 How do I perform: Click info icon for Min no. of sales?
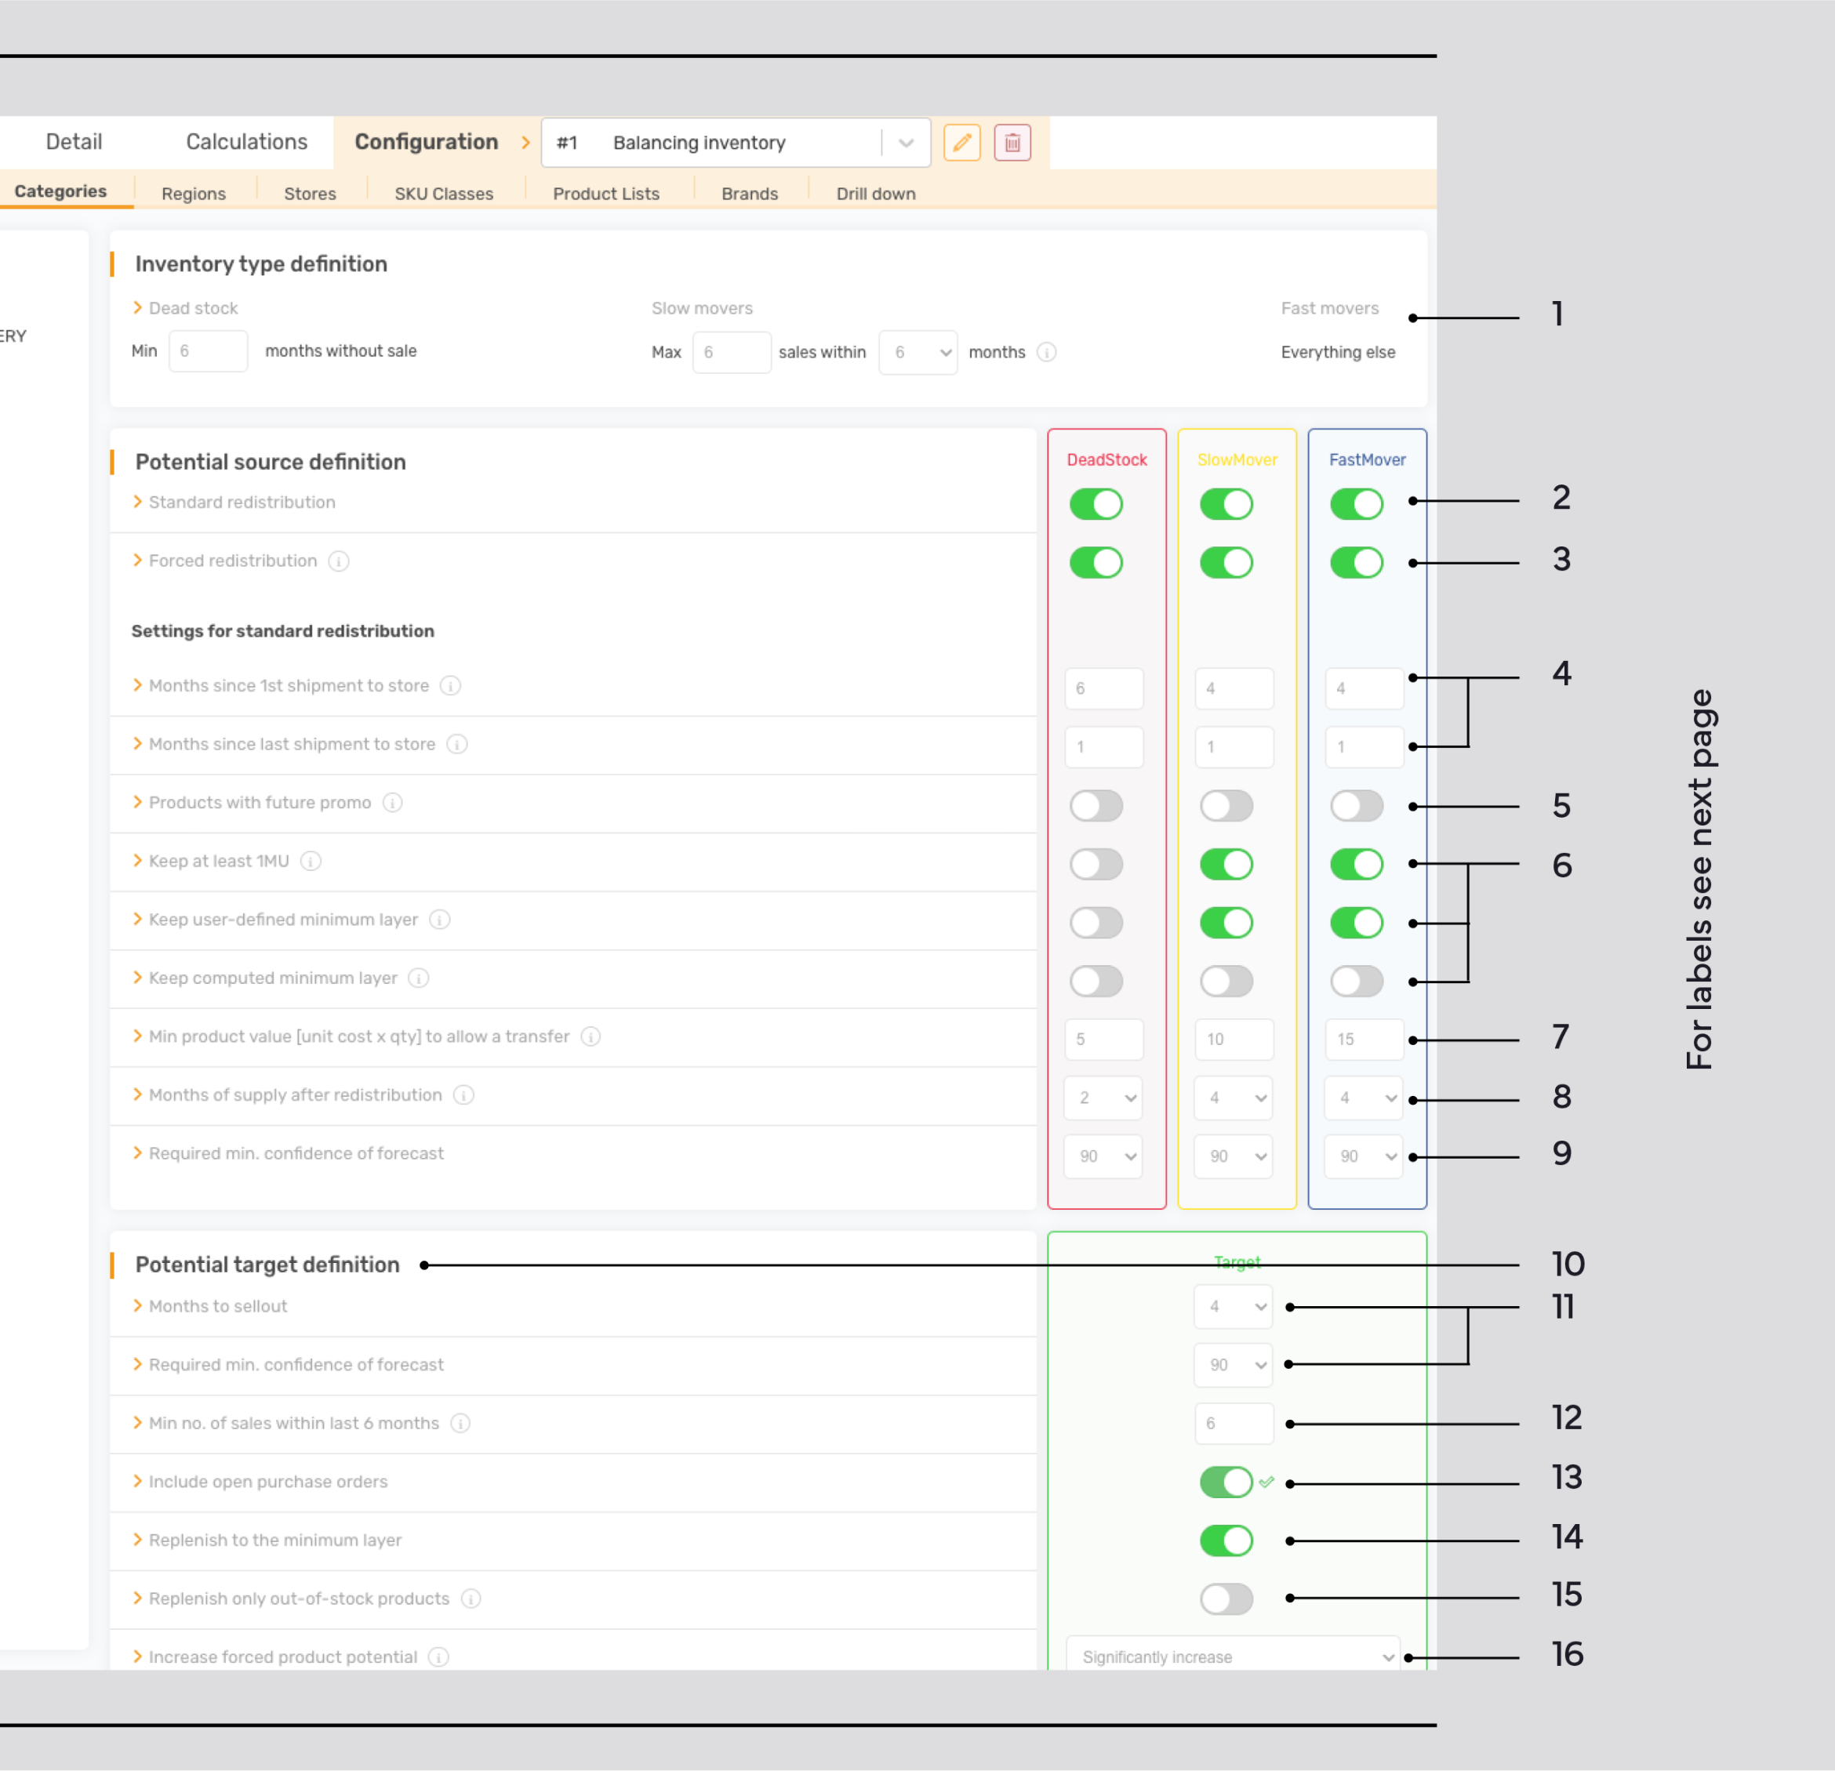(x=460, y=1424)
